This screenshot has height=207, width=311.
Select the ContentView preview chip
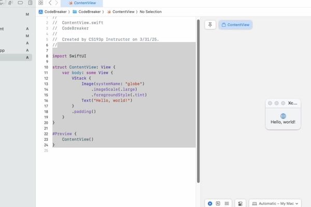235,25
